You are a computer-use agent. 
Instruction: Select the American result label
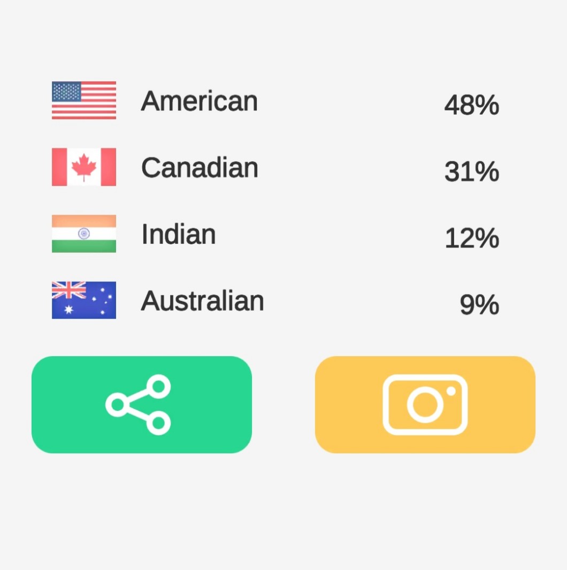(x=199, y=101)
